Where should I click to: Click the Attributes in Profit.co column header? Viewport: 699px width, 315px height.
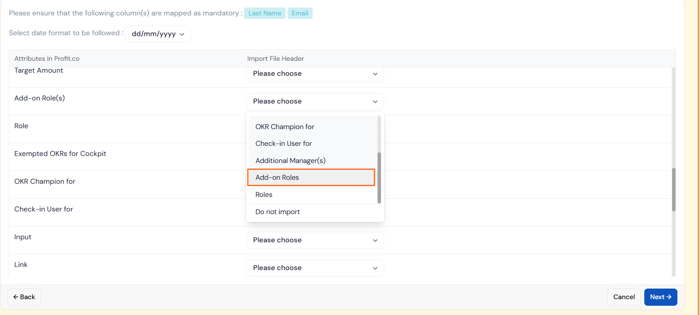click(x=47, y=59)
